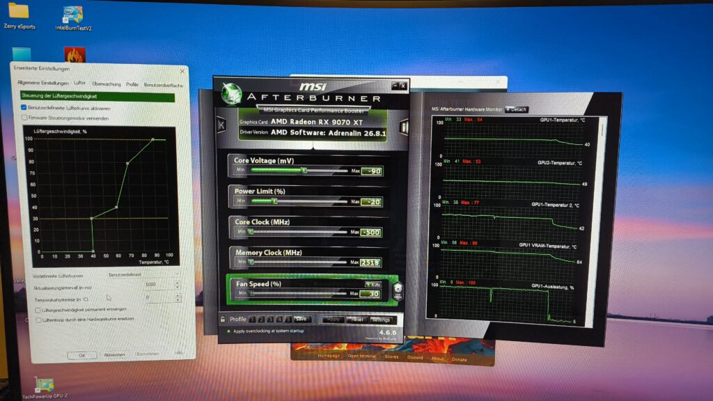
Task: Launch IntelBurnTestV2 desktop shortcut
Action: coord(73,18)
